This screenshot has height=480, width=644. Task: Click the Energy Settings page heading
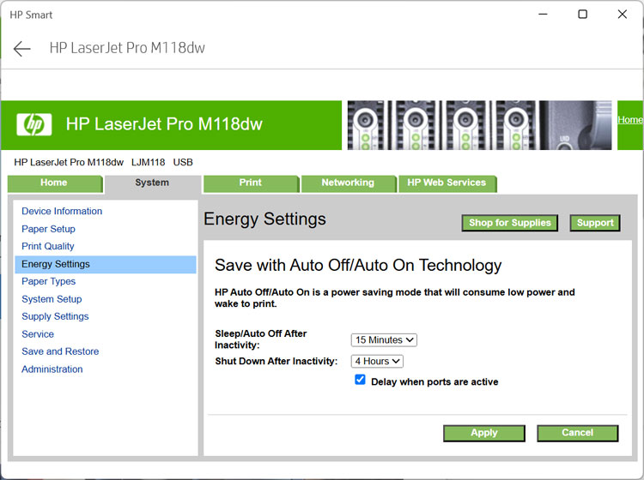(265, 219)
